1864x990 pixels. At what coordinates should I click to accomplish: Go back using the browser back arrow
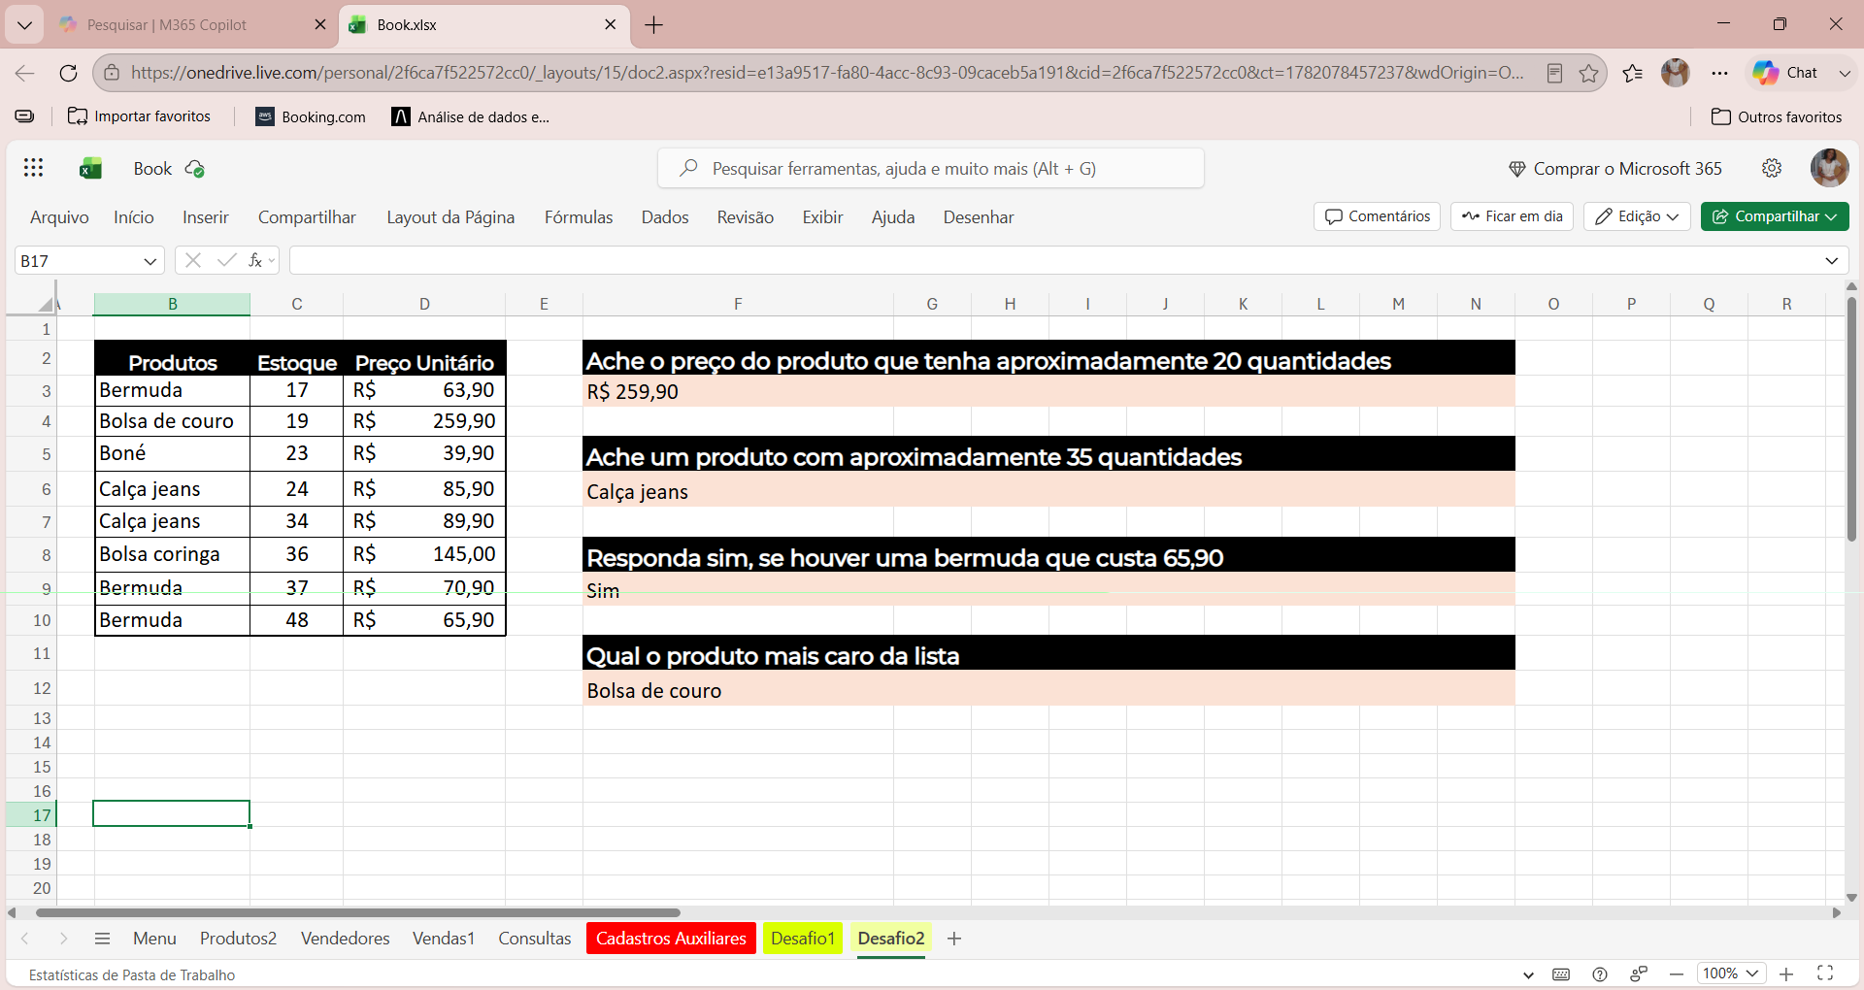[25, 73]
